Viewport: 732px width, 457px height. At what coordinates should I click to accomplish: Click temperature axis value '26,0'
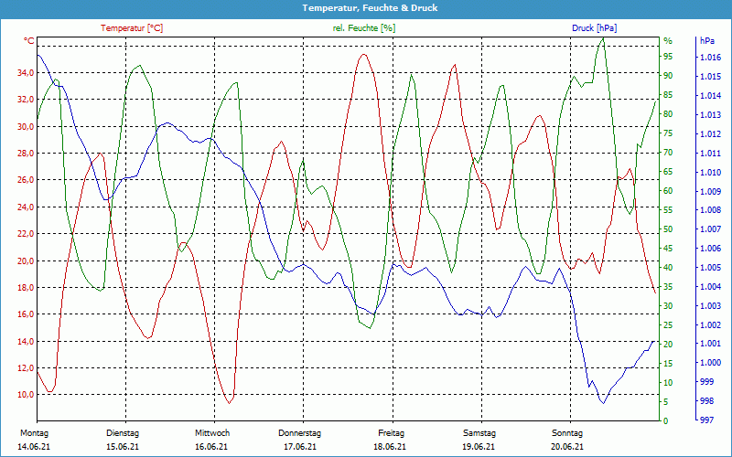click(26, 180)
